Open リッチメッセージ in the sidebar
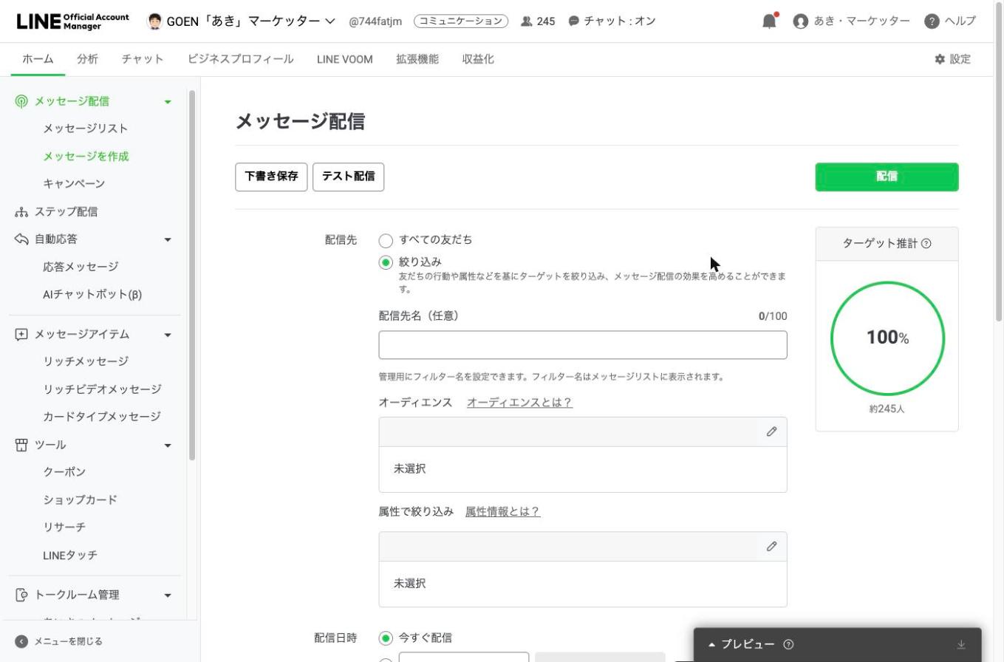 tap(85, 361)
